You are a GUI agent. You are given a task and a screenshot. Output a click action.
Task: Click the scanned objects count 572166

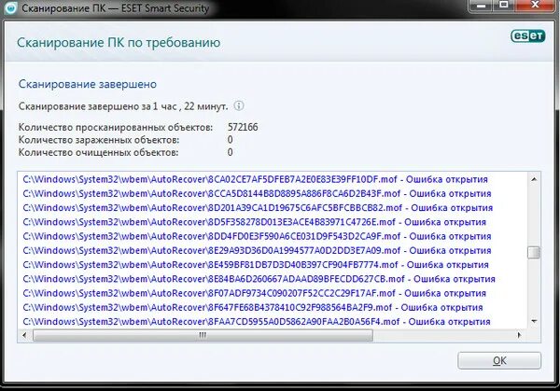[243, 127]
